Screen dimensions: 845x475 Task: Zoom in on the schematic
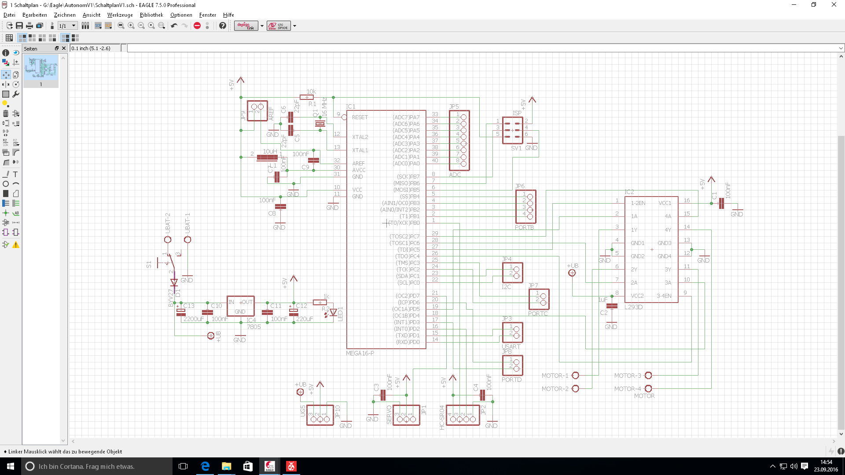click(x=131, y=26)
